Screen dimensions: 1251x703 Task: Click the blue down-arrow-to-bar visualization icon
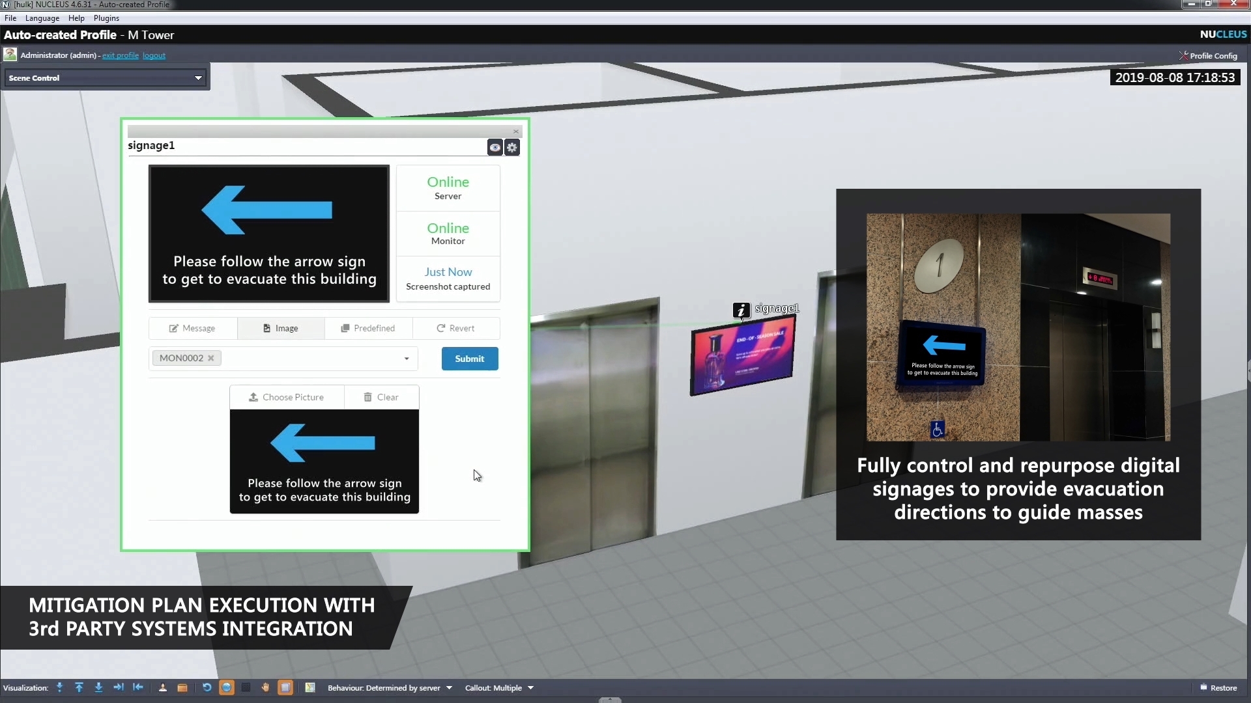click(99, 687)
